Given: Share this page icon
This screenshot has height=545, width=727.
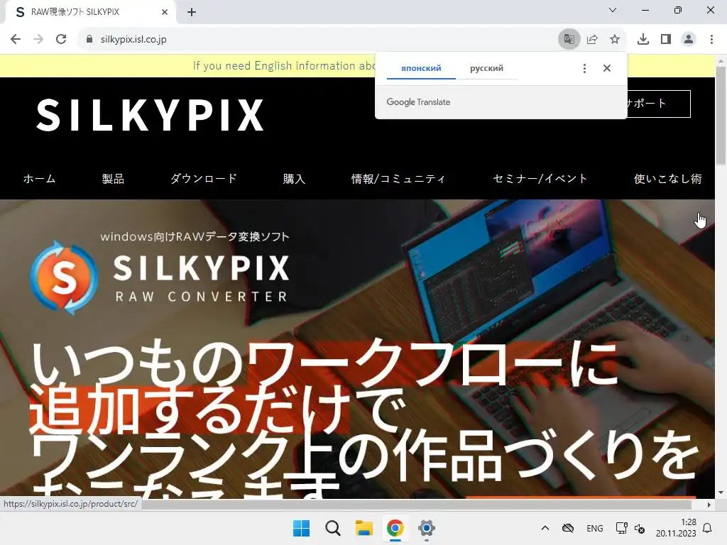Looking at the screenshot, I should [x=592, y=40].
